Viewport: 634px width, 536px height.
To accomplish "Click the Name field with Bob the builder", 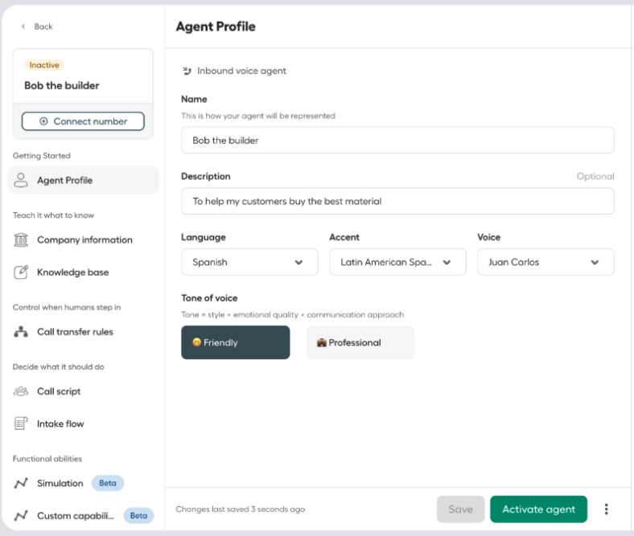I will 397,140.
